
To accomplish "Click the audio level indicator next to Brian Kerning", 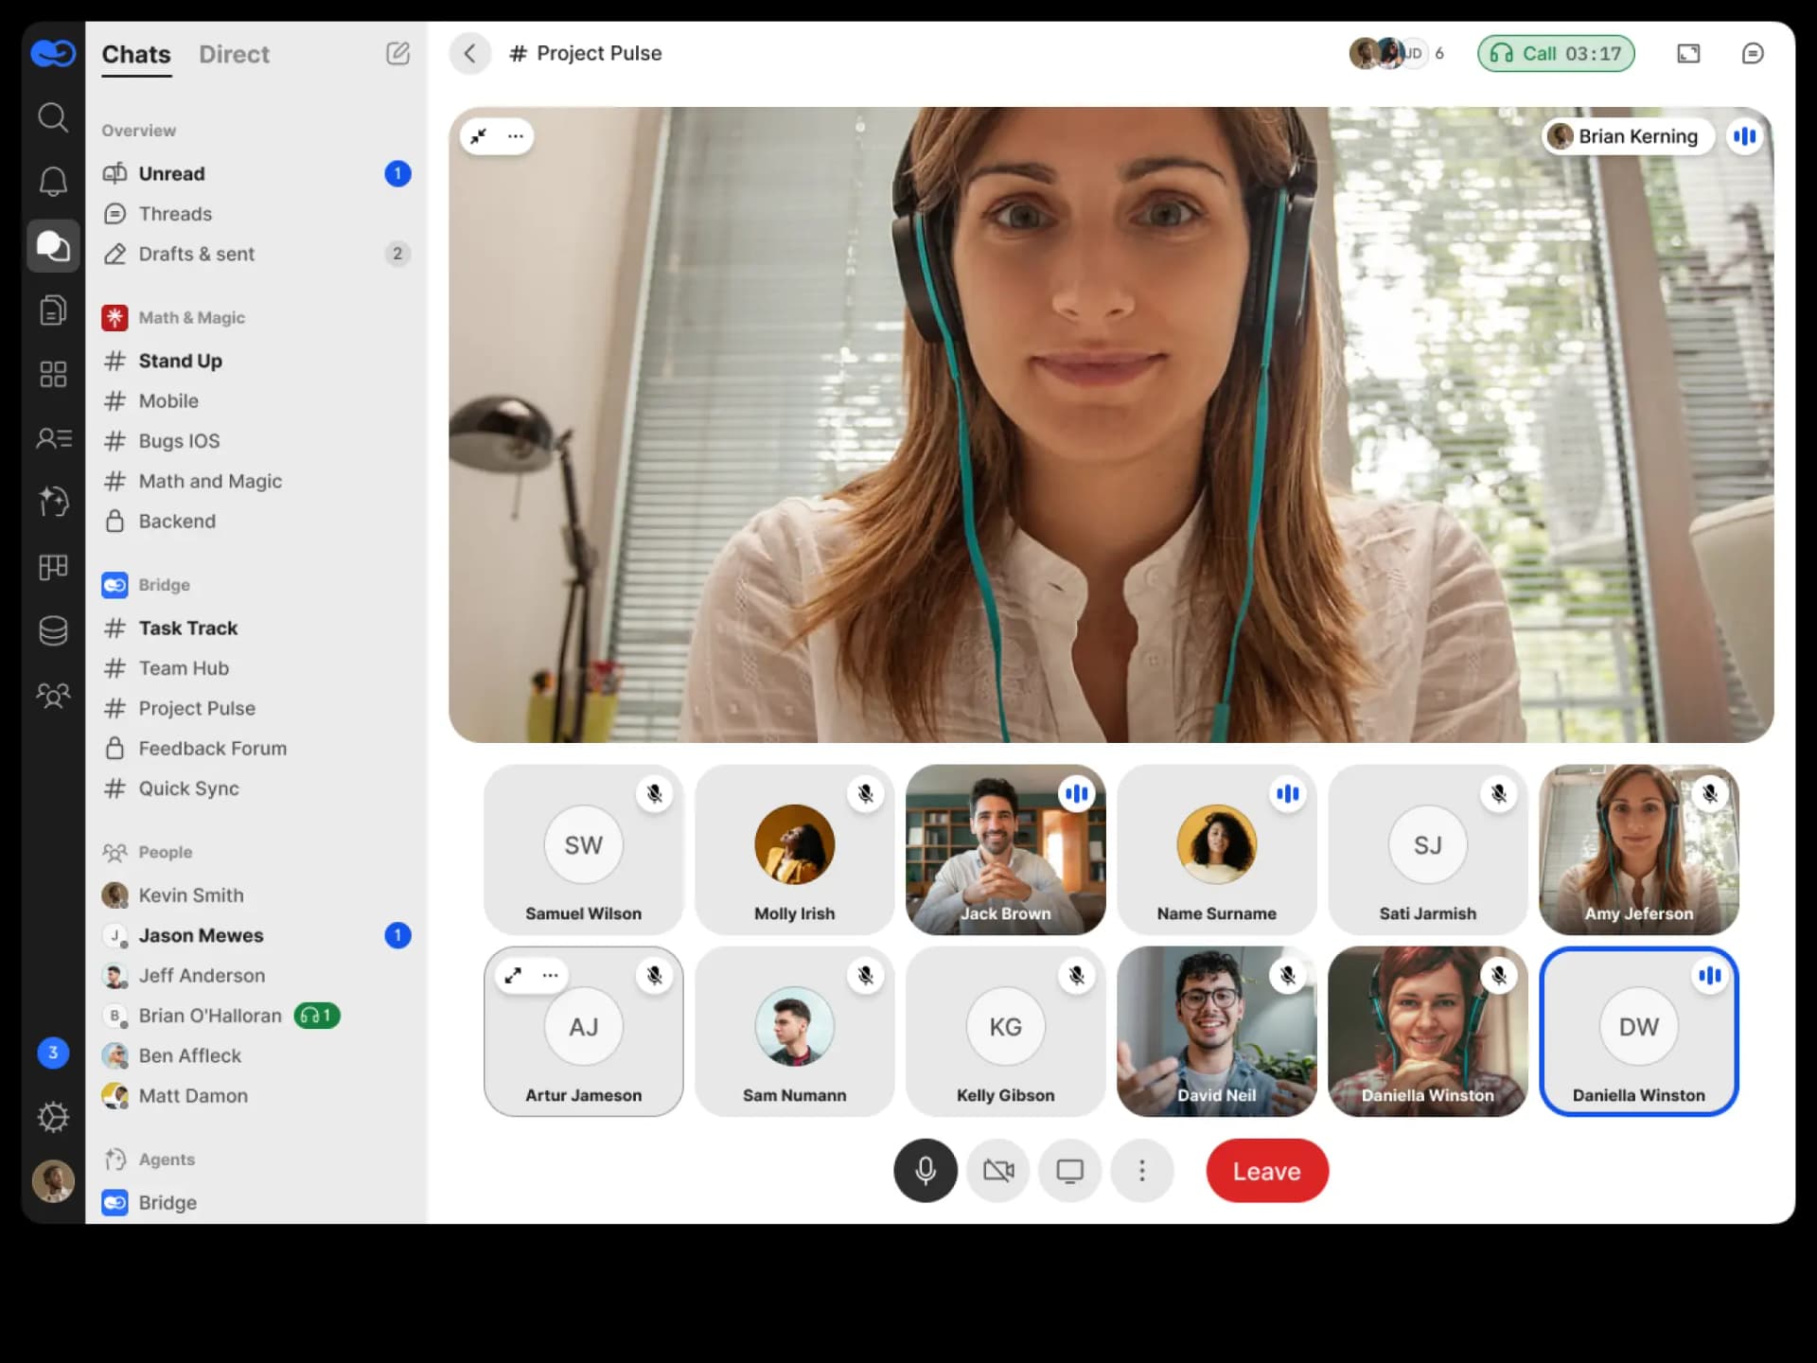I will pyautogui.click(x=1745, y=135).
